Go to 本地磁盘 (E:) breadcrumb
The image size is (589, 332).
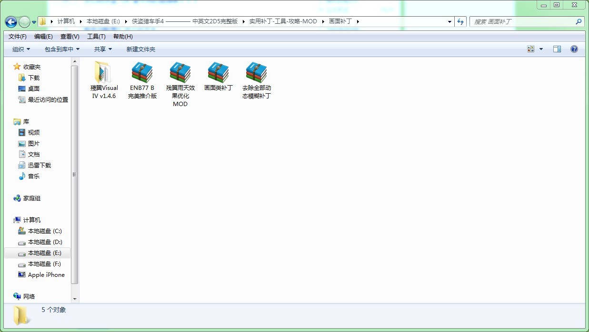coord(103,21)
